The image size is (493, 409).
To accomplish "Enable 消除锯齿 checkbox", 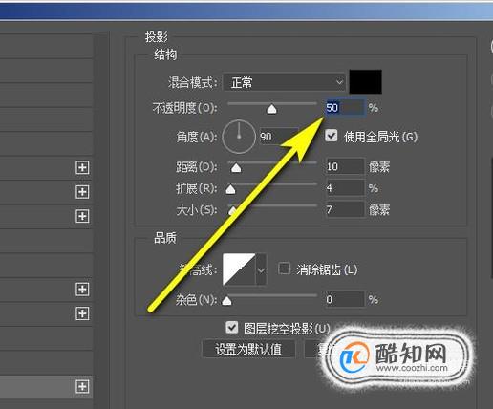I will (284, 269).
